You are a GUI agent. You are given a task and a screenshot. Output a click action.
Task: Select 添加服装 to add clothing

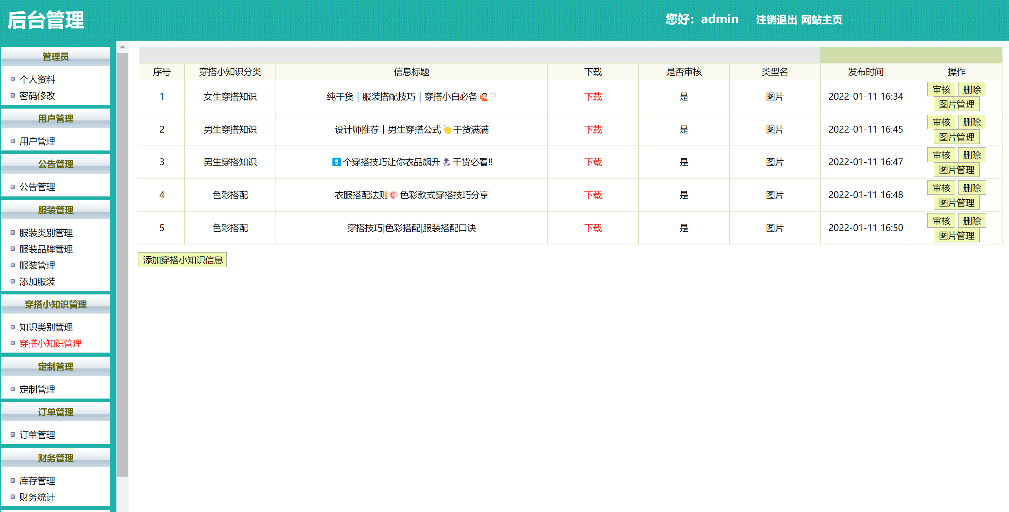tap(37, 281)
